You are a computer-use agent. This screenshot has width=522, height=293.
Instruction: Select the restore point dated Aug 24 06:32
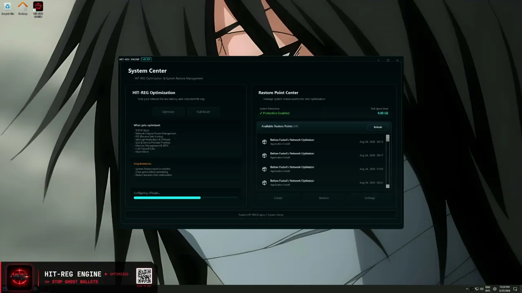[x=322, y=183]
